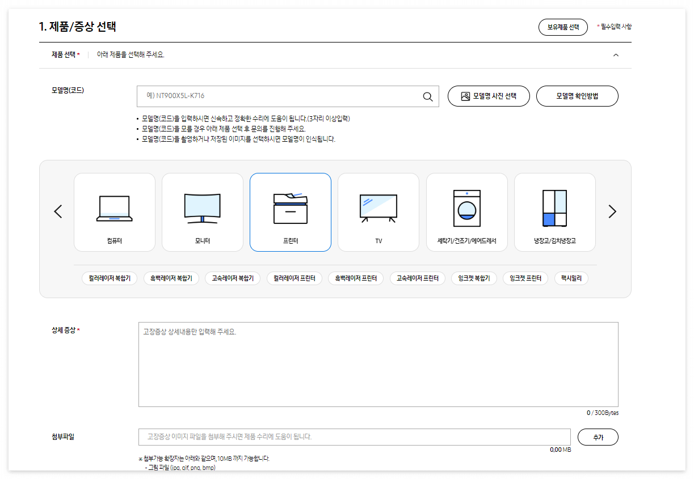This screenshot has width=694, height=479.
Task: Select the 세탁기/건조기/에어드레서 washer icon
Action: coord(466,211)
